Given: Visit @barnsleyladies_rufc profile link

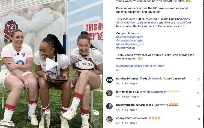Looking at the screenshot, I should click(130, 44).
